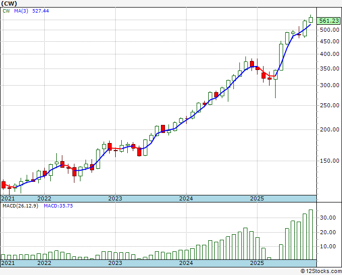Click 2025 on the price chart timeline
342x275 pixels.
(x=257, y=198)
